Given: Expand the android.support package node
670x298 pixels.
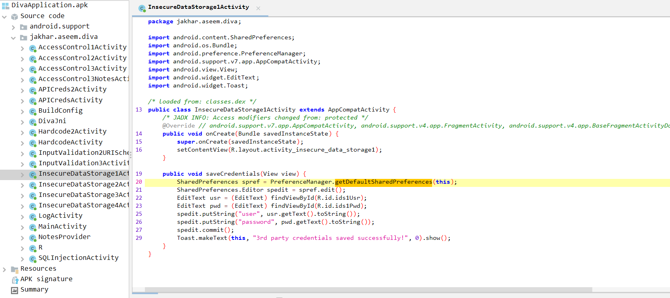Looking at the screenshot, I should point(13,27).
